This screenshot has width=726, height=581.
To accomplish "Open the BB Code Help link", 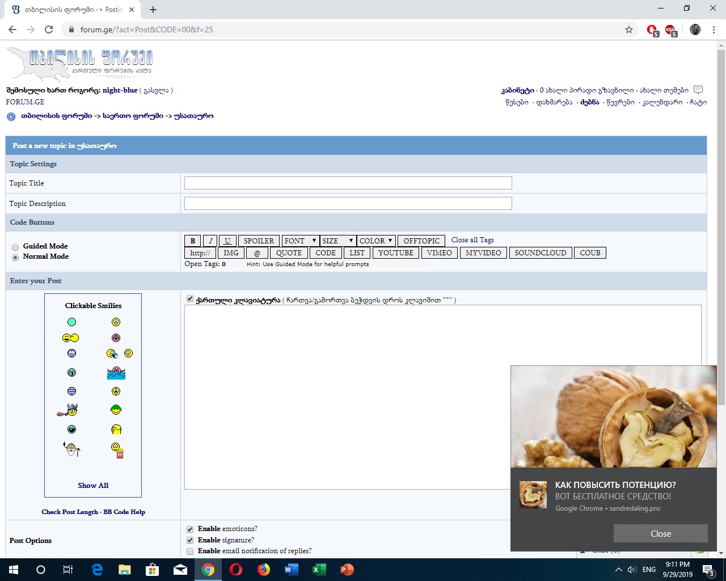I will [124, 512].
